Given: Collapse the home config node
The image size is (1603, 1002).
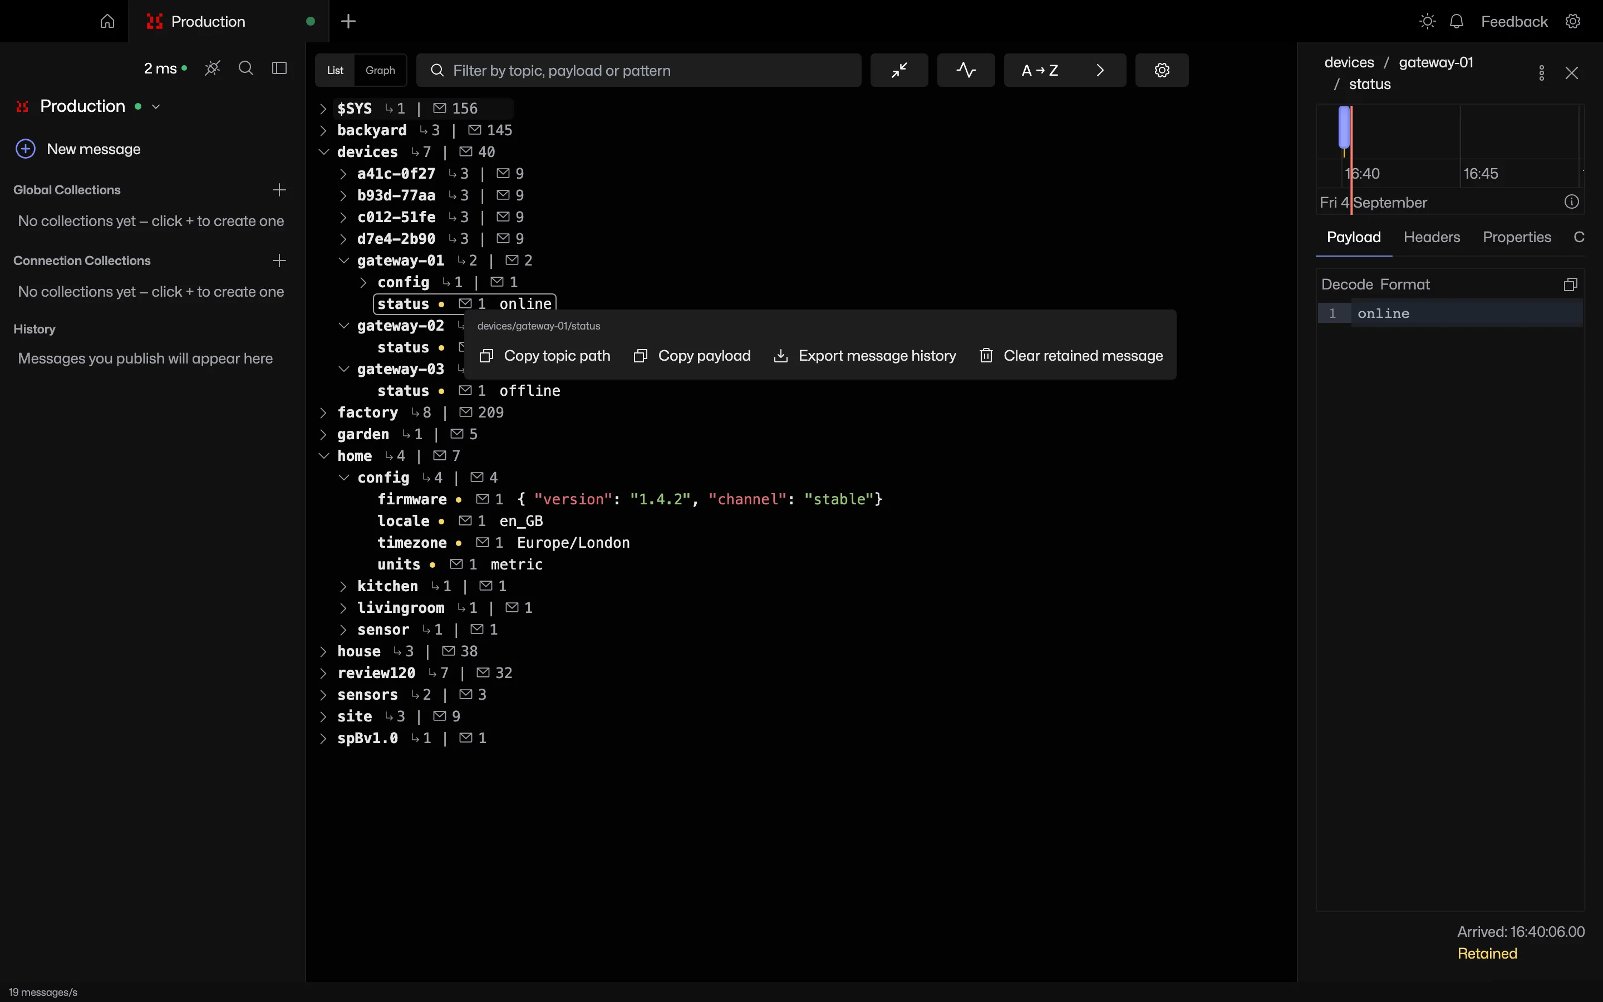Looking at the screenshot, I should [343, 478].
